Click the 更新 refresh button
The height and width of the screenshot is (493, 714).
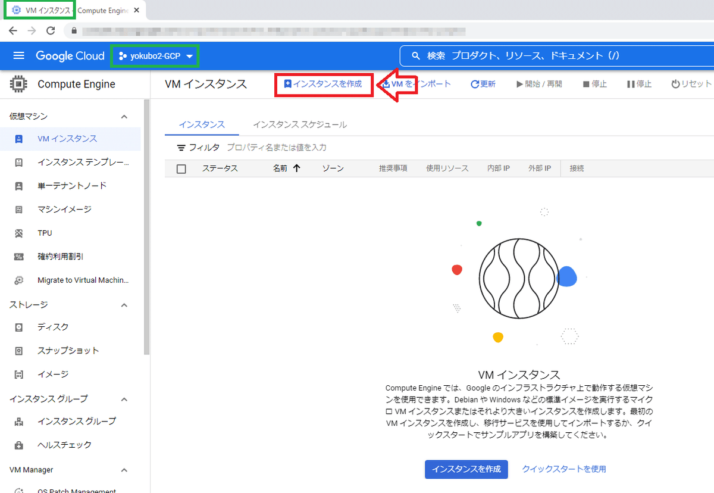[483, 84]
